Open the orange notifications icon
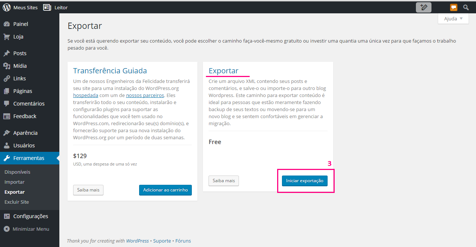 point(453,7)
